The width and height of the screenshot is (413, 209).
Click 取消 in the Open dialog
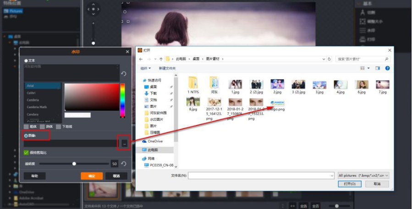click(x=377, y=184)
